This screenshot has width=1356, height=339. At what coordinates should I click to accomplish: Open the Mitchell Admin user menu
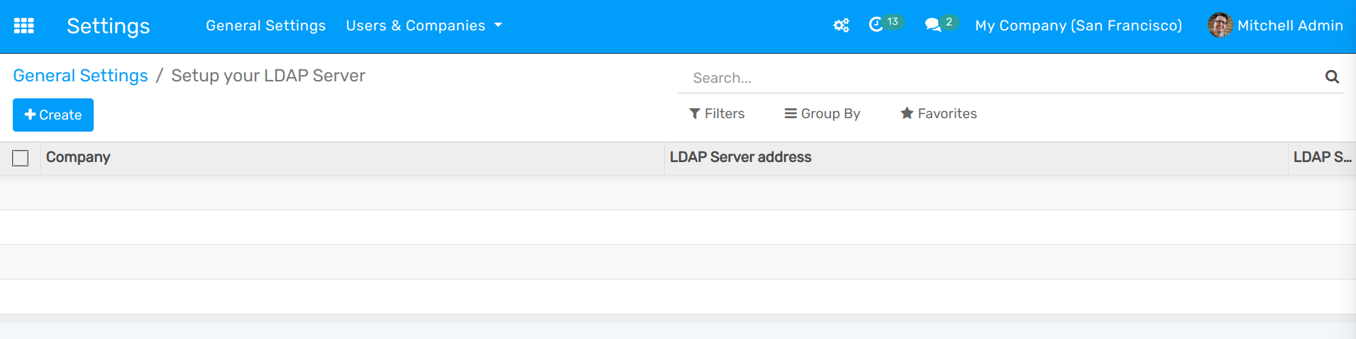[x=1275, y=26]
